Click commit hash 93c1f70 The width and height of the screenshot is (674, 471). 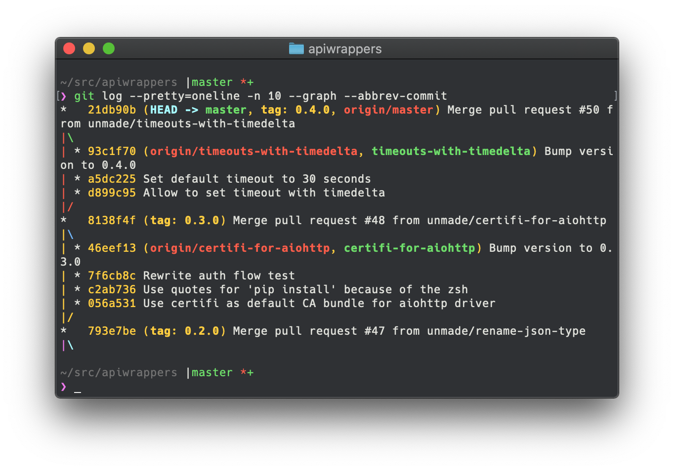tap(112, 152)
